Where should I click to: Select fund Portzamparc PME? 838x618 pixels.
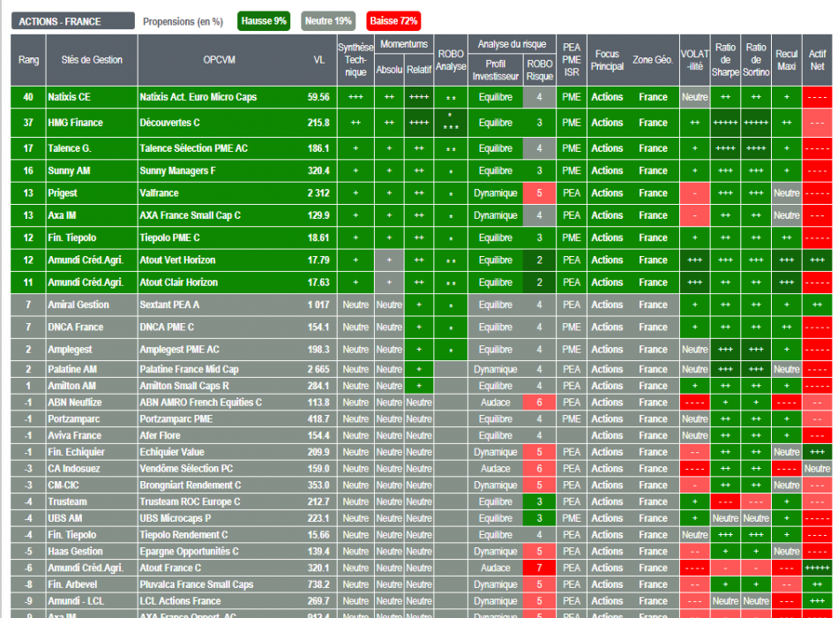pos(176,419)
